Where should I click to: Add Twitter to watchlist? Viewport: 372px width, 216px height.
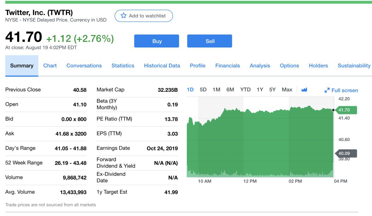pos(144,16)
